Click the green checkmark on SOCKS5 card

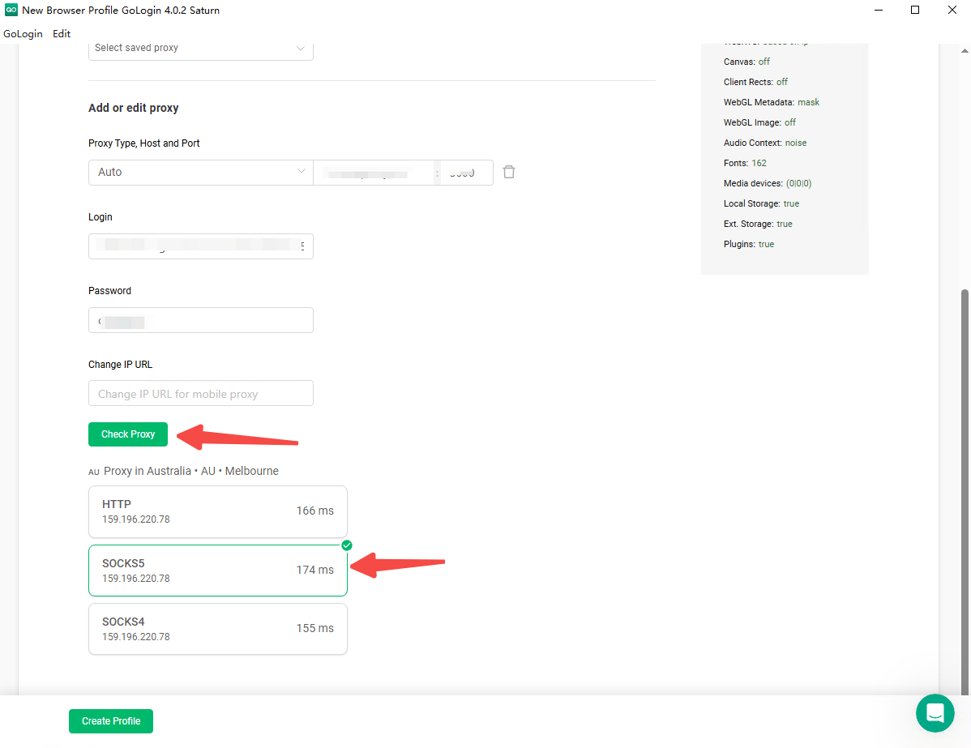coord(347,545)
